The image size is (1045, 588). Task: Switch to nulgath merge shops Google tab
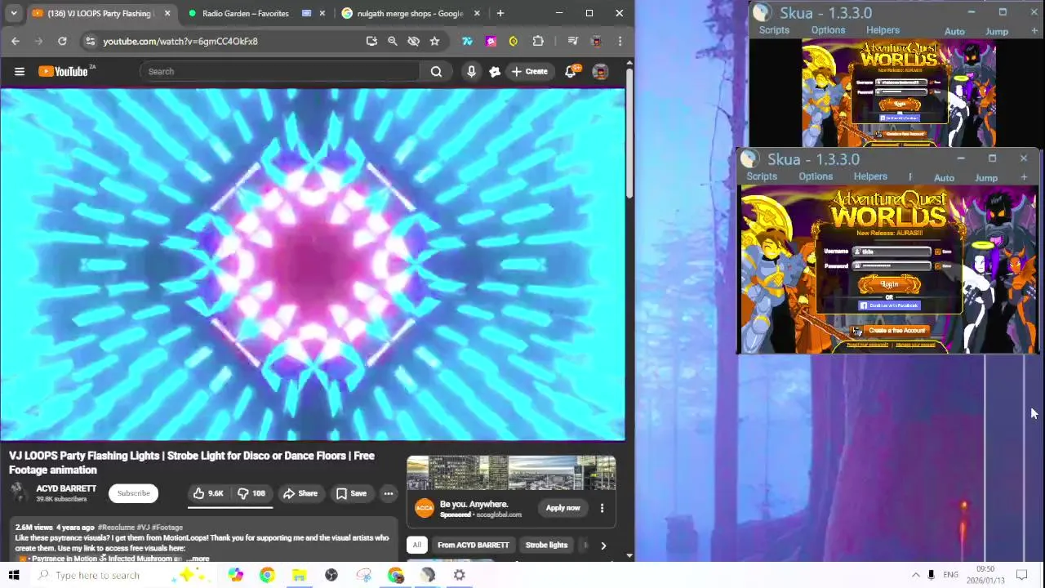[x=410, y=13]
